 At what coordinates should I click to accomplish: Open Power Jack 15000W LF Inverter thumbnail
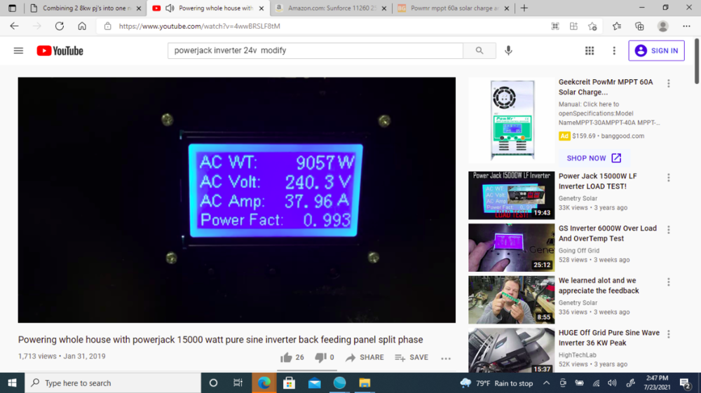pyautogui.click(x=512, y=195)
